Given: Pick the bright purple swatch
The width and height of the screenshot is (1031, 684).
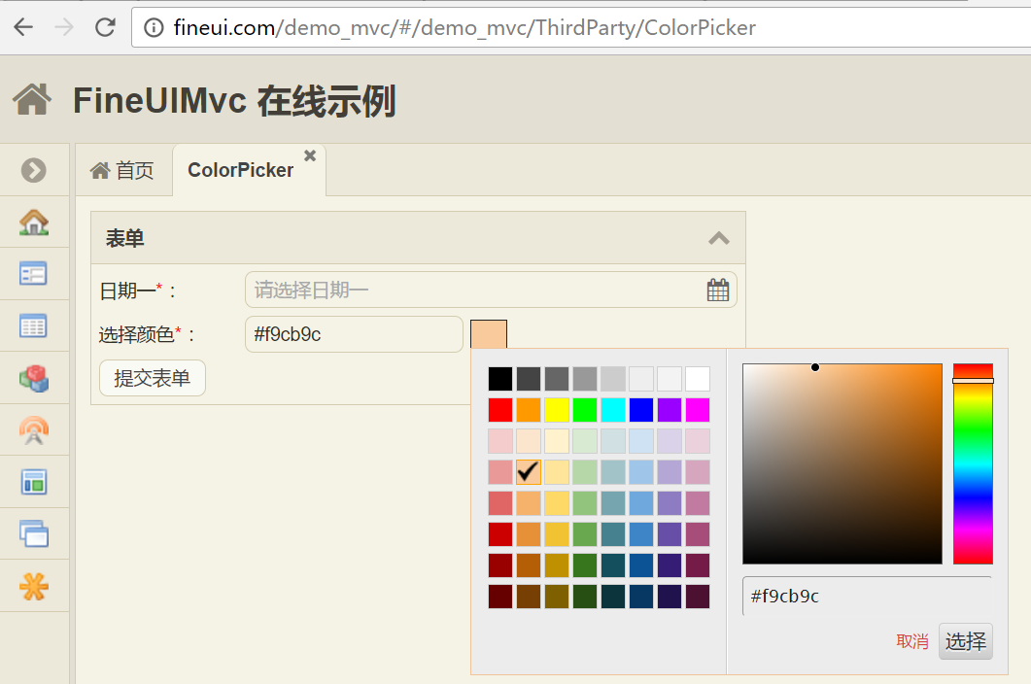Looking at the screenshot, I should tap(670, 410).
